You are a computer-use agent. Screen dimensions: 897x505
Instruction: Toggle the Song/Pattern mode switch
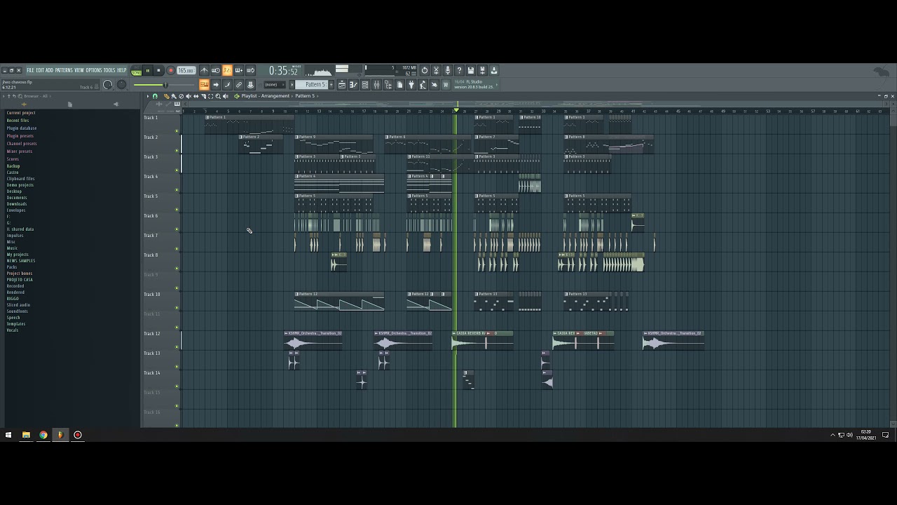pos(136,72)
